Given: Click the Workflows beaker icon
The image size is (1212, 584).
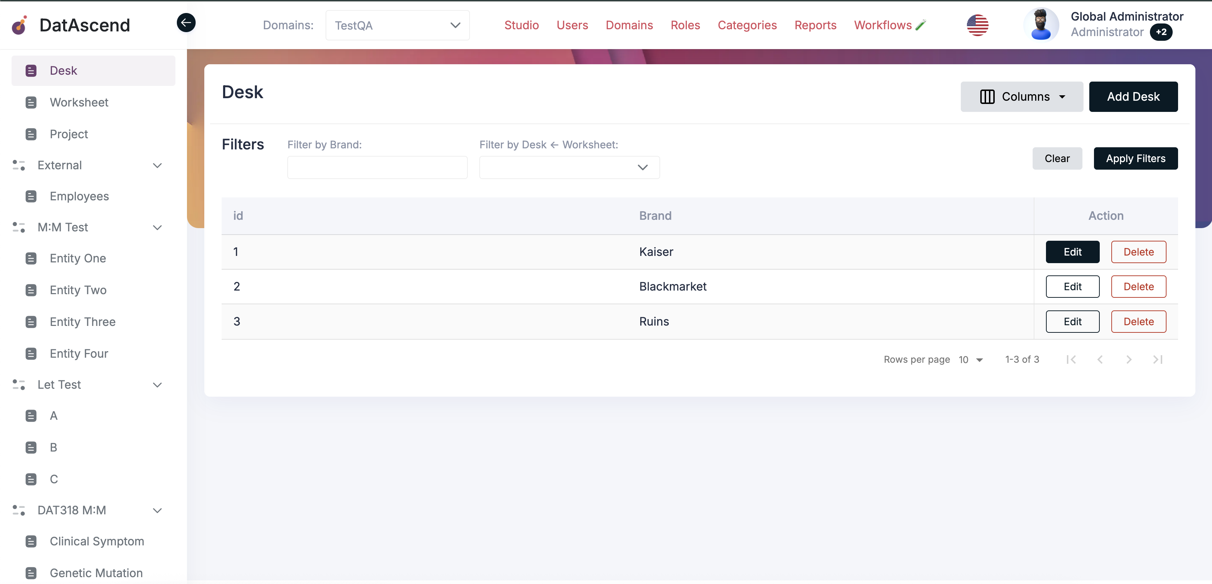Looking at the screenshot, I should (921, 25).
